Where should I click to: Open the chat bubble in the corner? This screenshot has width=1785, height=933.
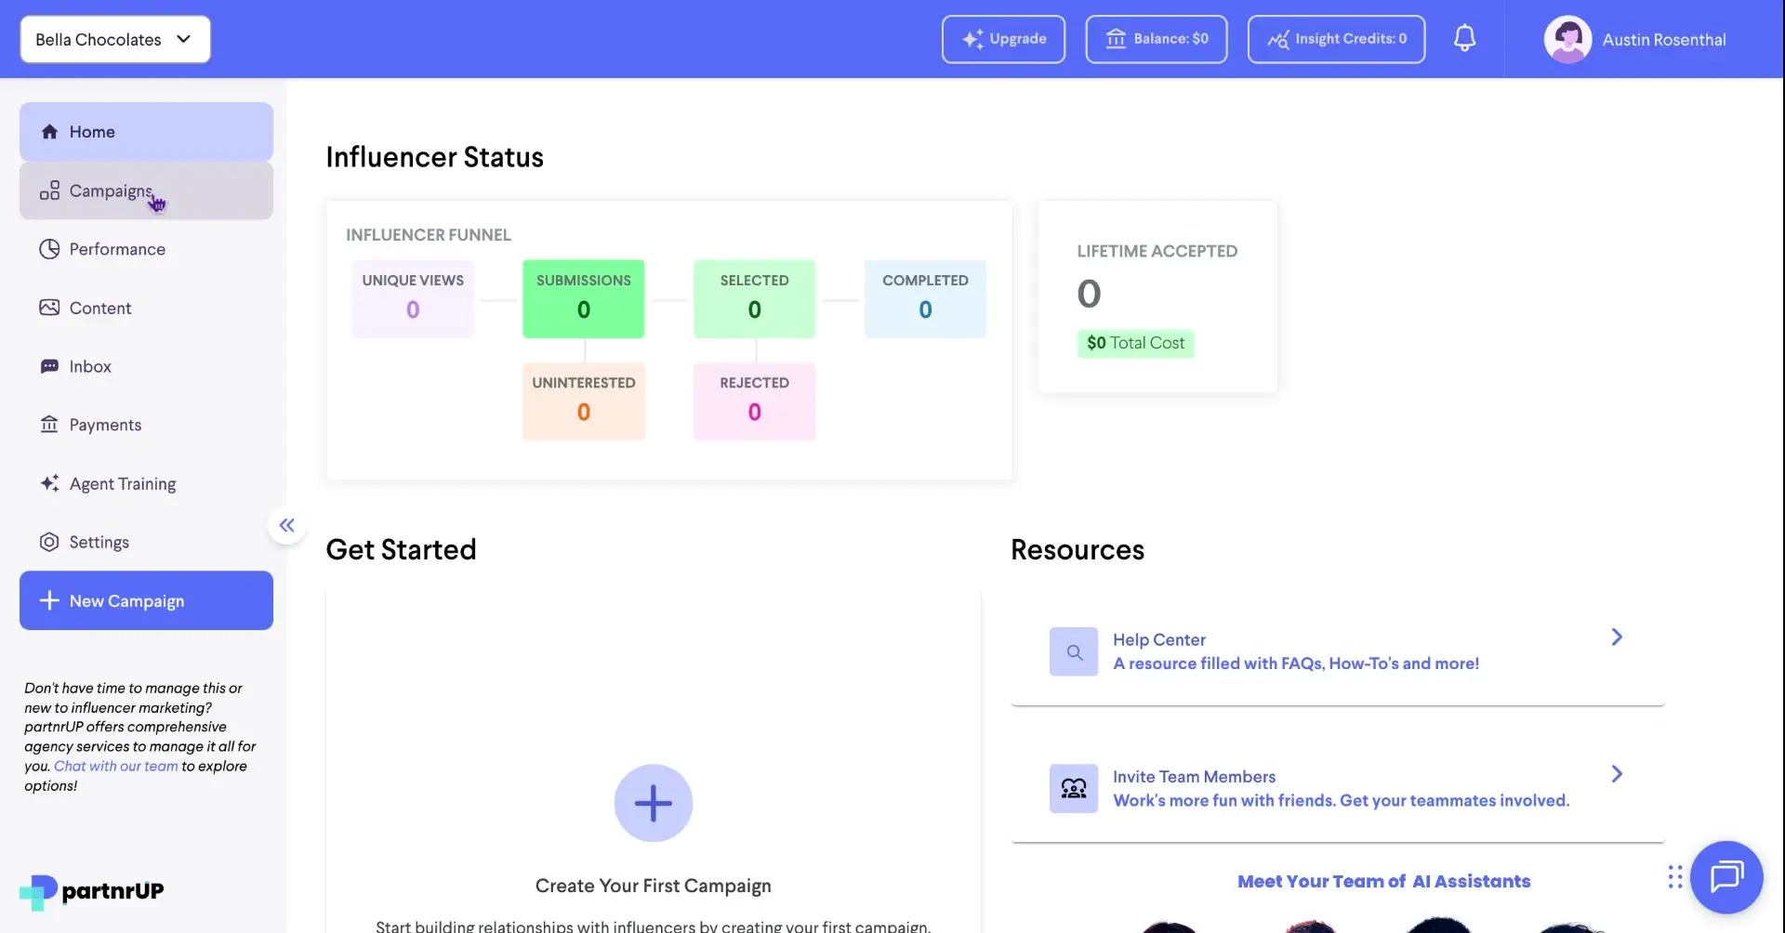(x=1726, y=876)
